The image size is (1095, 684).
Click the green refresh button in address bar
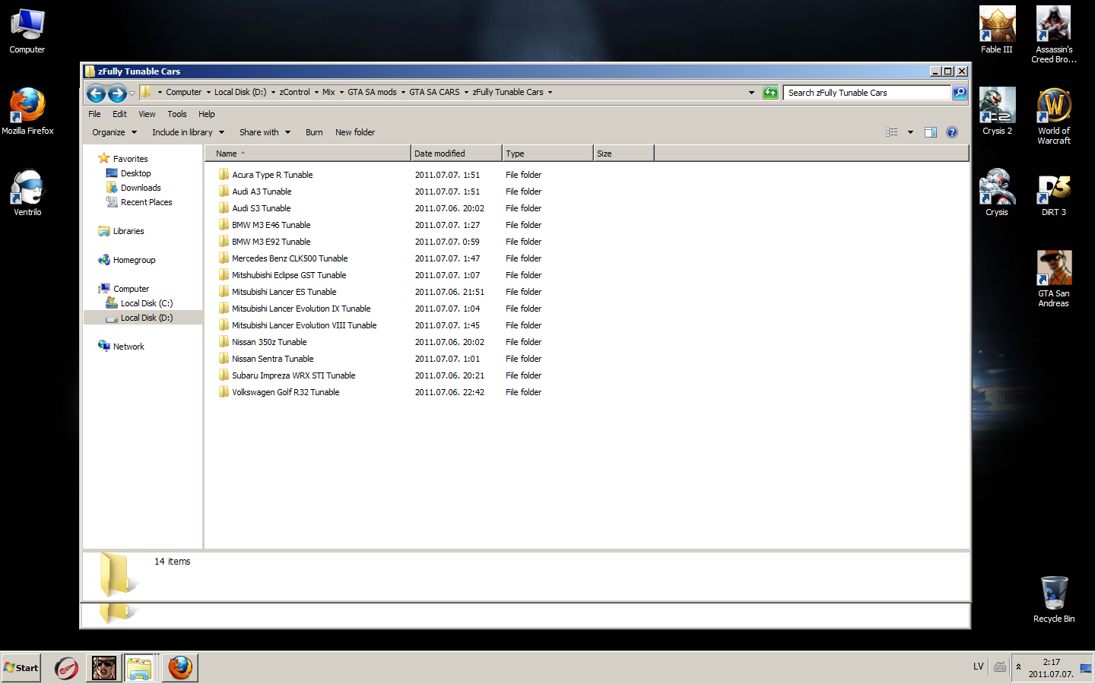click(x=770, y=93)
